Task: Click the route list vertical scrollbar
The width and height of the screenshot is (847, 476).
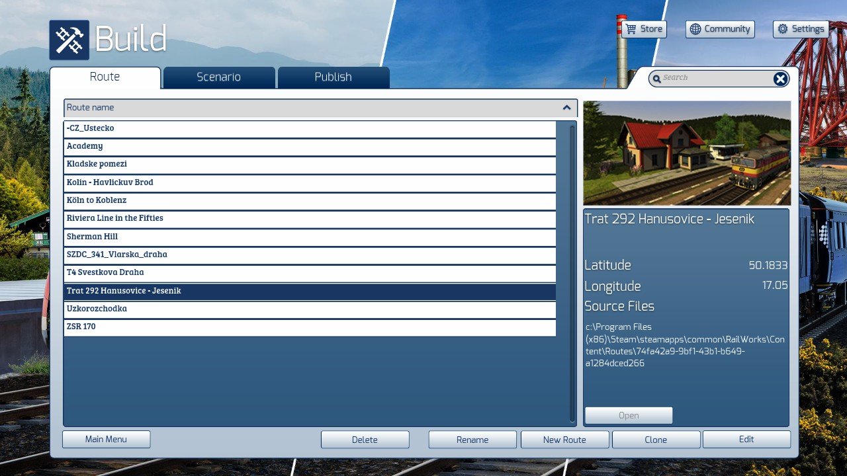Action: point(572,272)
